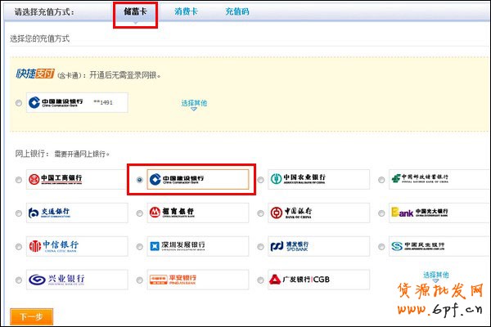Image resolution: width=491 pixels, height=327 pixels.
Task: Open the 充值码 tab
Action: point(237,11)
